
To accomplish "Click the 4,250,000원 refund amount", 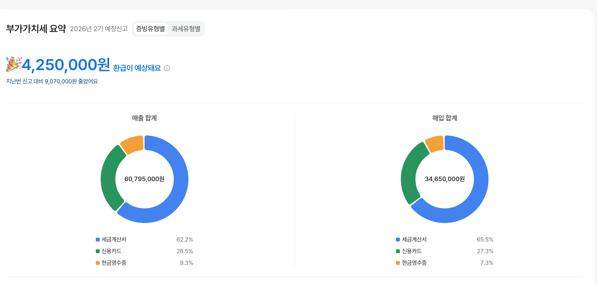I will (66, 65).
